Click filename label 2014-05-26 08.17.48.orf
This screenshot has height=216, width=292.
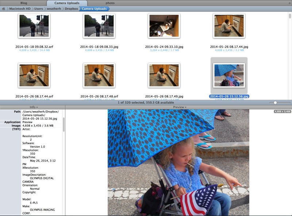coord(99,96)
